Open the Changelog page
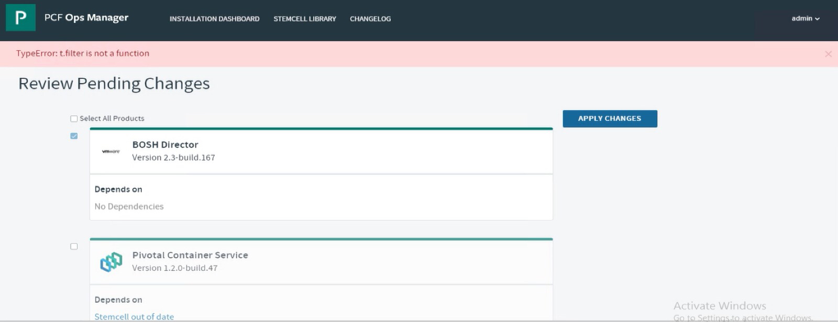This screenshot has height=322, width=838. coord(370,19)
